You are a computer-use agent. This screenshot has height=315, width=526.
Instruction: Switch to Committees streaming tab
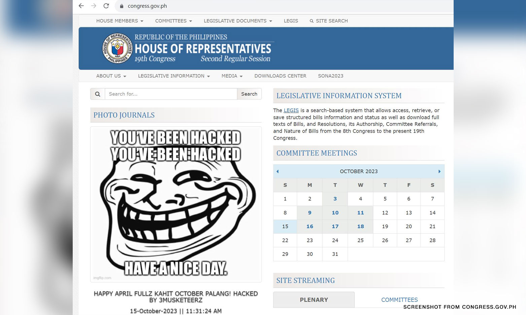(x=399, y=300)
